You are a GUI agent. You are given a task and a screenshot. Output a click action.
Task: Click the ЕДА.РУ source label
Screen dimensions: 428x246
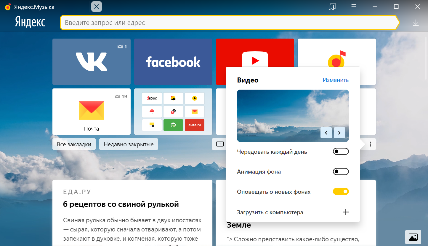tap(77, 192)
